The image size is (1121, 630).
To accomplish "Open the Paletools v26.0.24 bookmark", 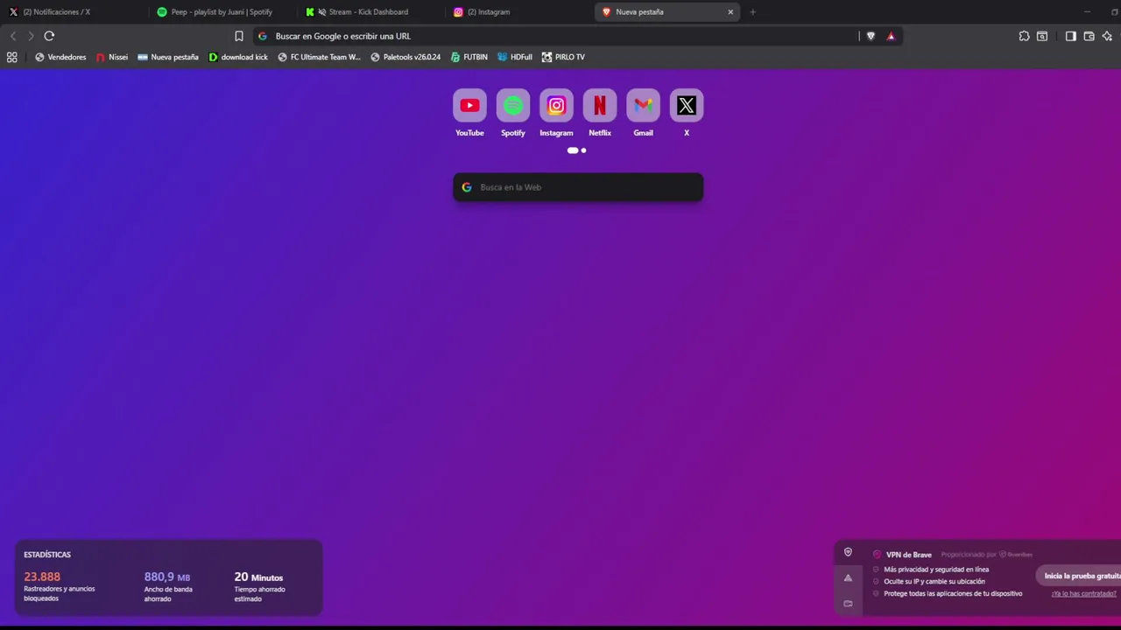I will 405,57.
